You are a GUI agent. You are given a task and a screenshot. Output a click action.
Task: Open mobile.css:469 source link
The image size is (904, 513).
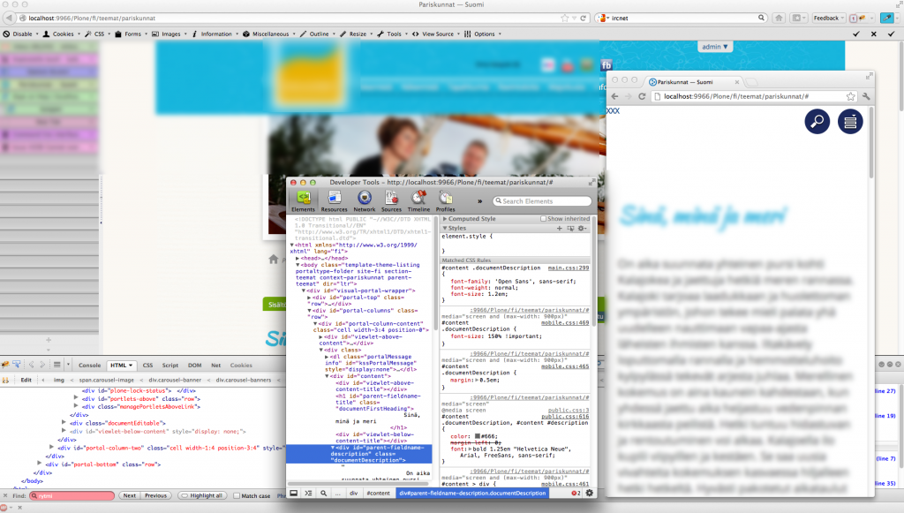(x=565, y=323)
